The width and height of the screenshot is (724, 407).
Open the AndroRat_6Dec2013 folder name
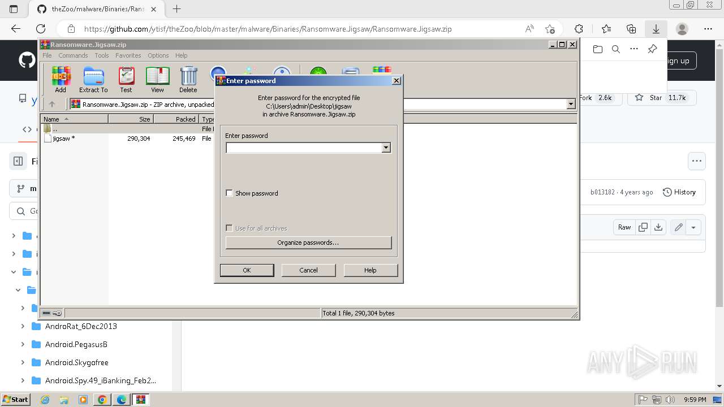(x=81, y=326)
